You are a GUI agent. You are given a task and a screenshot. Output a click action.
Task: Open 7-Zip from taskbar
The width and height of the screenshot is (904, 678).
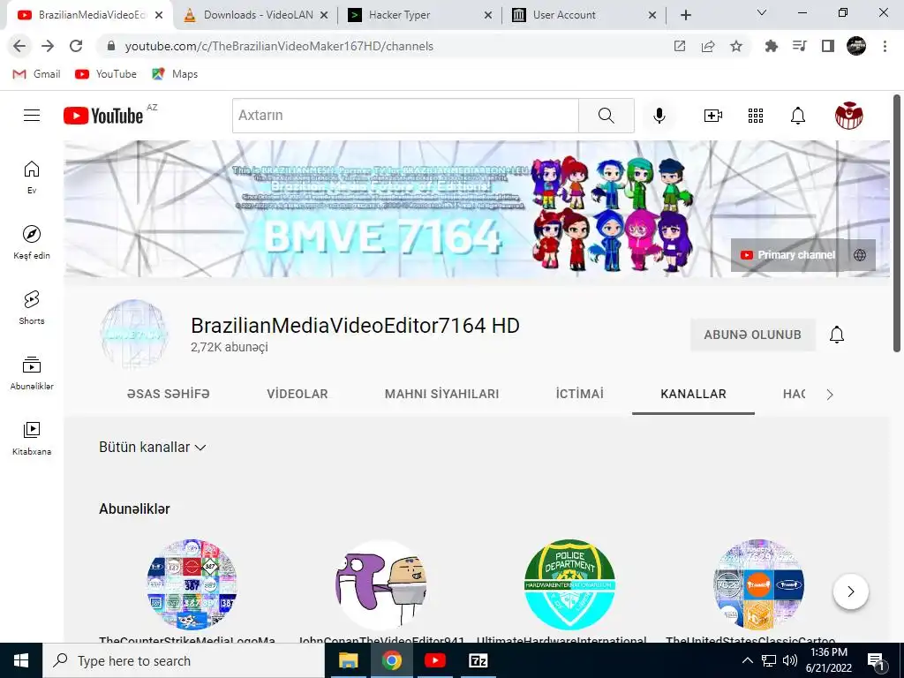(478, 660)
